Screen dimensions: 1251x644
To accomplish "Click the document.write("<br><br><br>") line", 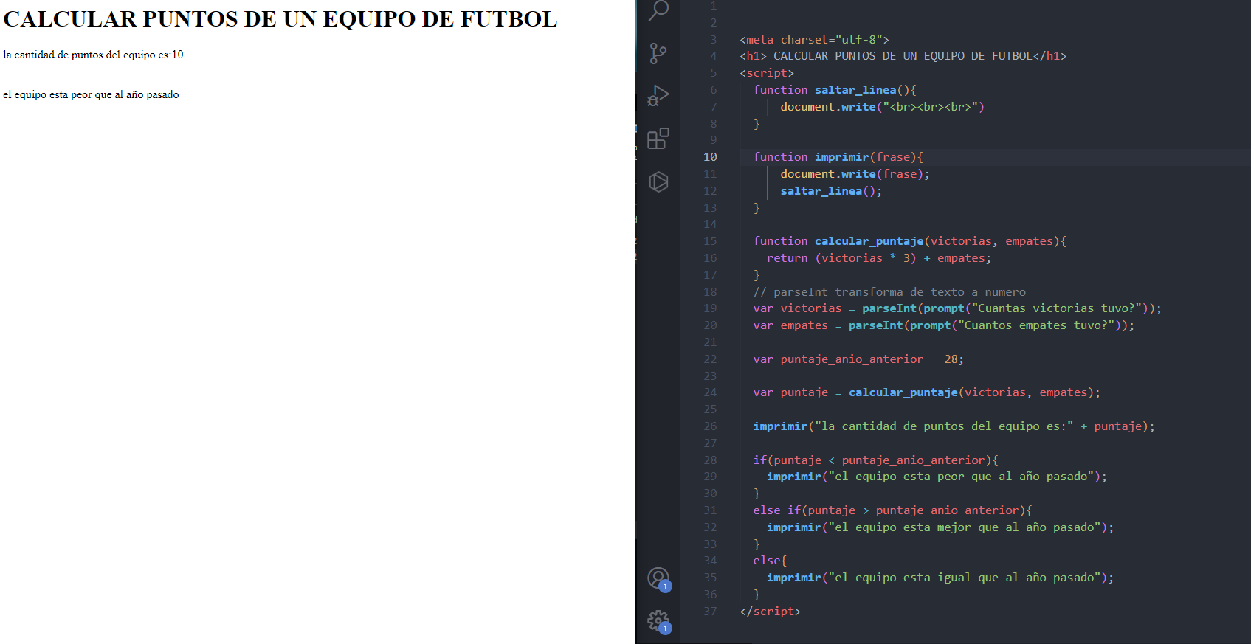I will (x=882, y=107).
